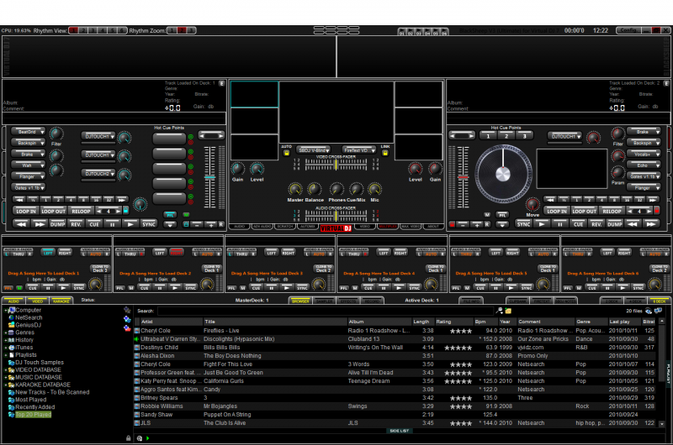Screen dimensions: 673x445
Task: Click the teal loop lock icon on left deck
Action: [125, 210]
